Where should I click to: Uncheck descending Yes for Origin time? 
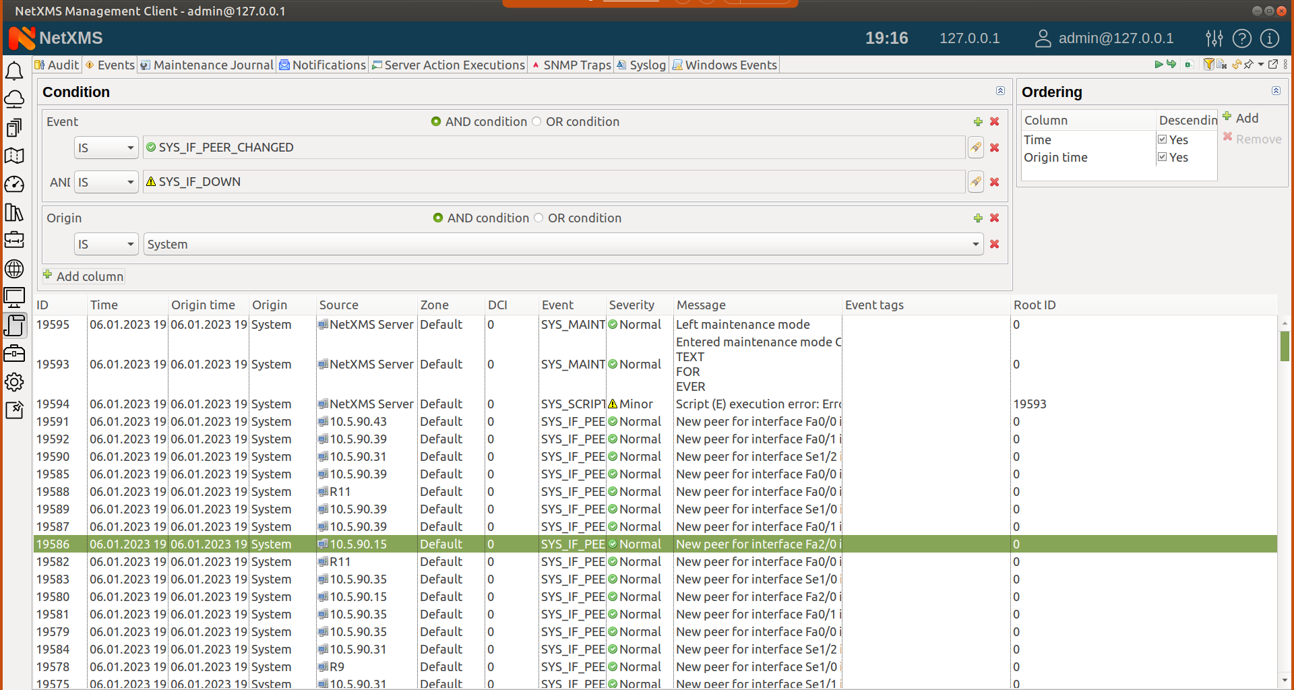tap(1163, 157)
